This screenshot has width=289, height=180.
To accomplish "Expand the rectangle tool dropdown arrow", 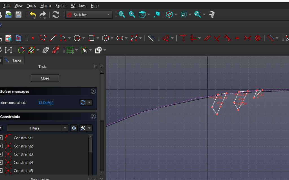I will [x=98, y=38].
